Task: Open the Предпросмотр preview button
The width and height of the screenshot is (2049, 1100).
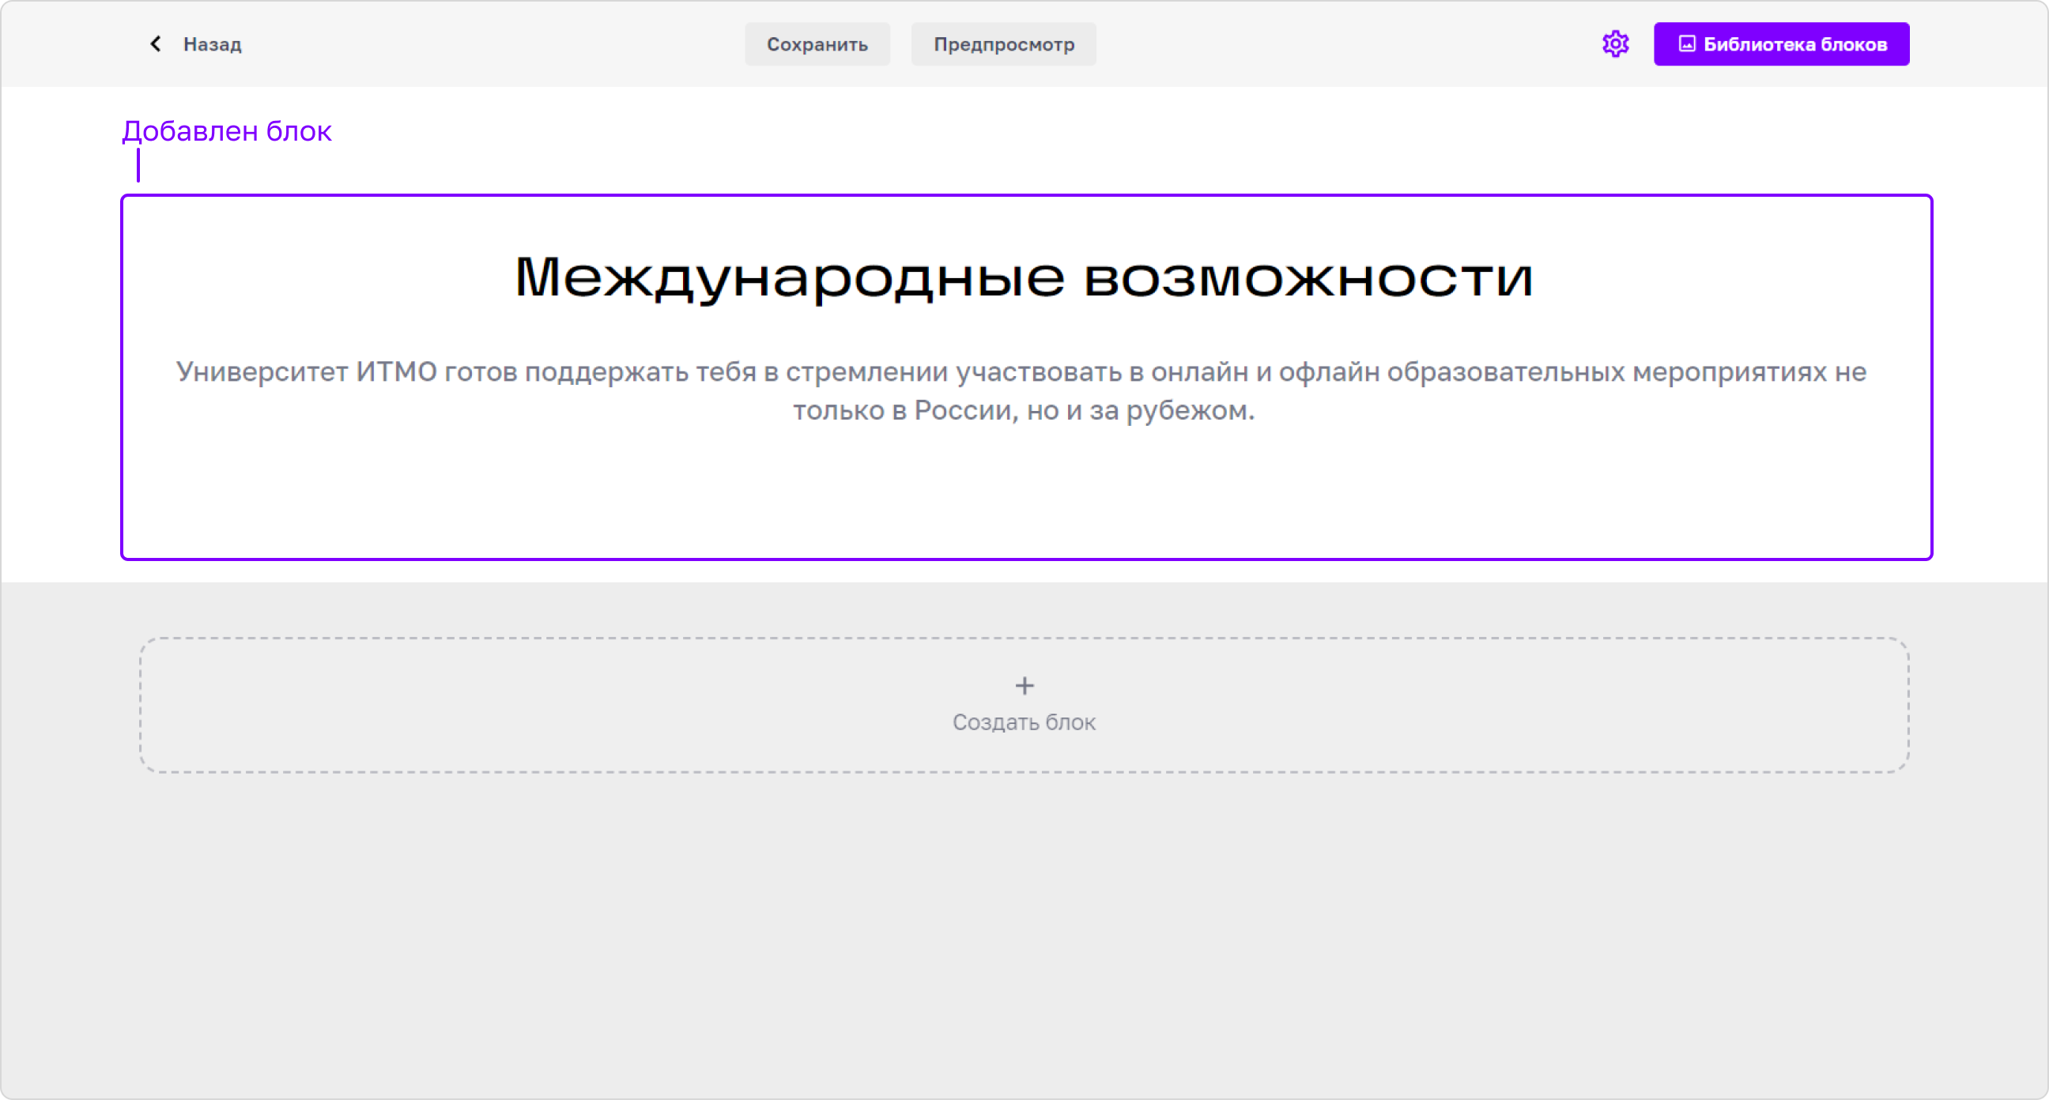Action: [x=1003, y=43]
